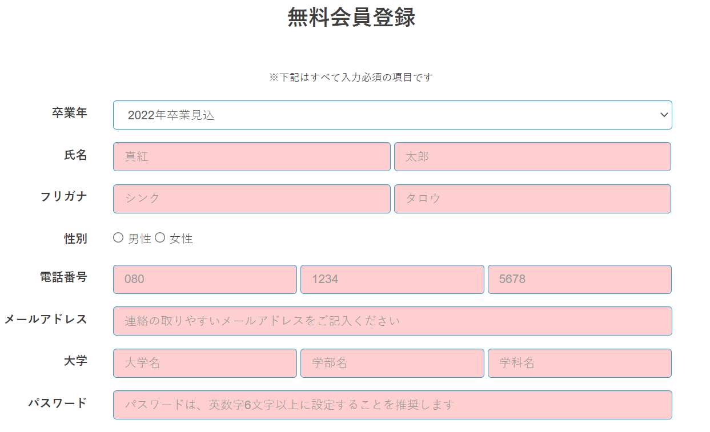Focus the furigana field showing タロウ
Image resolution: width=710 pixels, height=432 pixels.
point(532,199)
